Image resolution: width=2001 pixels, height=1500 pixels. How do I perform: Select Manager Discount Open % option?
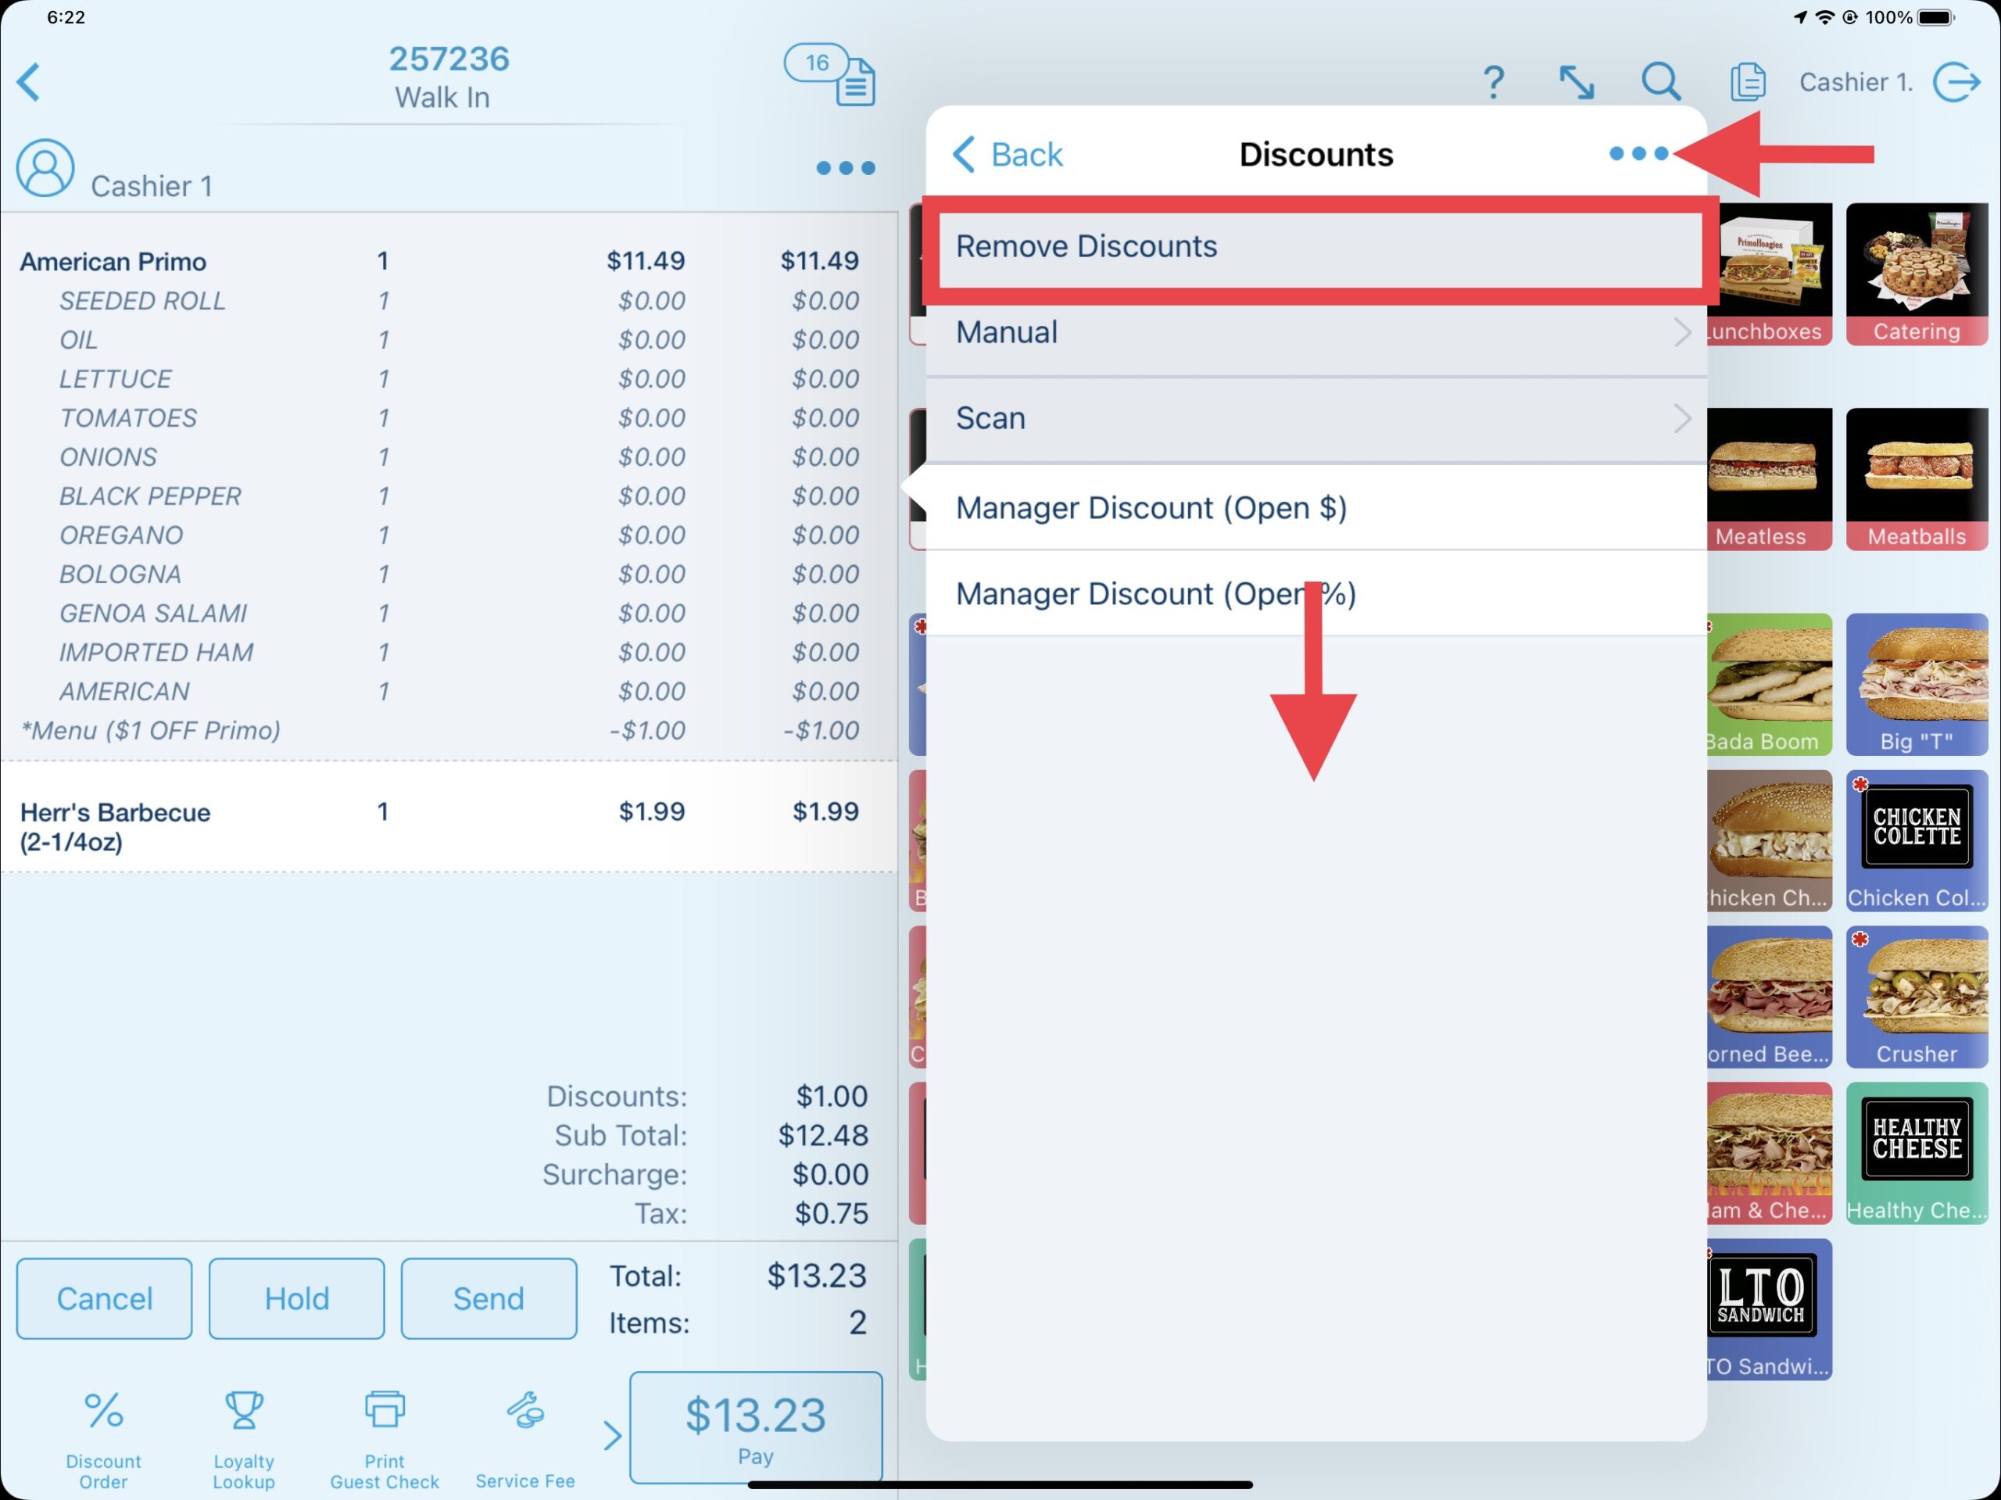pos(1157,594)
